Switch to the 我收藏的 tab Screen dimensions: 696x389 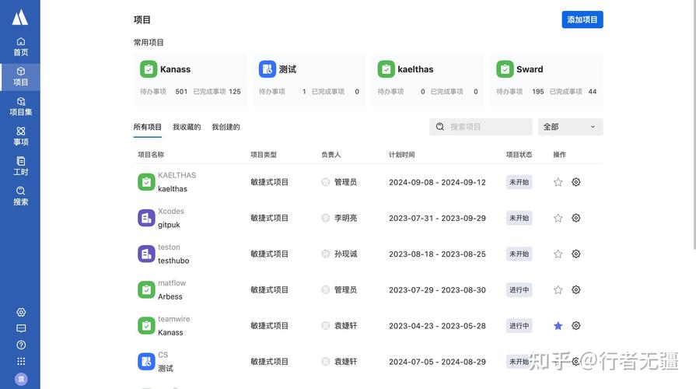(x=187, y=127)
